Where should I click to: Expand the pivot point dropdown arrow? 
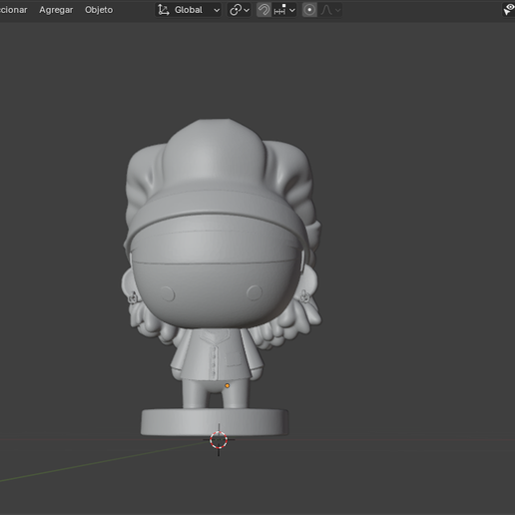[x=247, y=10]
